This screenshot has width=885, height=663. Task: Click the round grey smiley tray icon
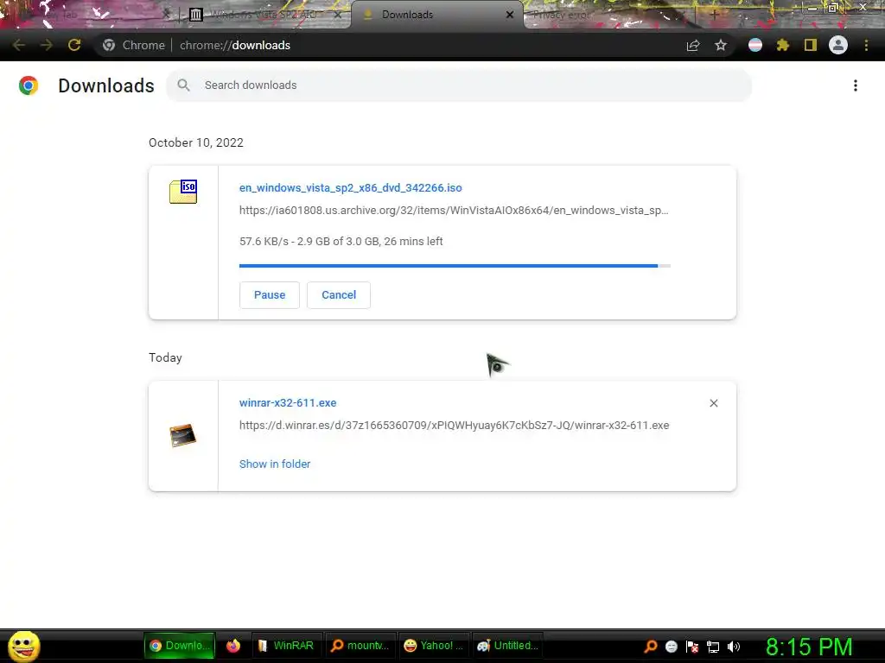(671, 647)
